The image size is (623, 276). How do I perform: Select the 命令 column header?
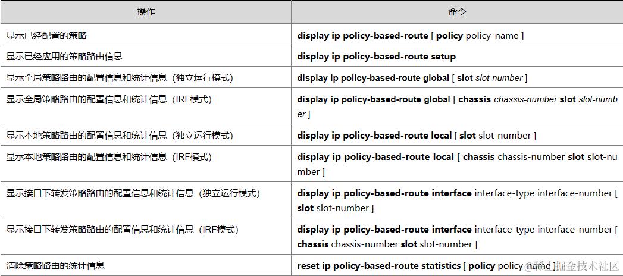point(457,12)
